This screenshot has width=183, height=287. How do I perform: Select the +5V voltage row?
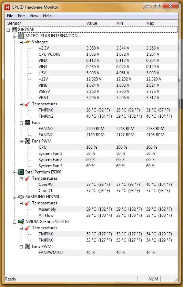tap(108, 73)
